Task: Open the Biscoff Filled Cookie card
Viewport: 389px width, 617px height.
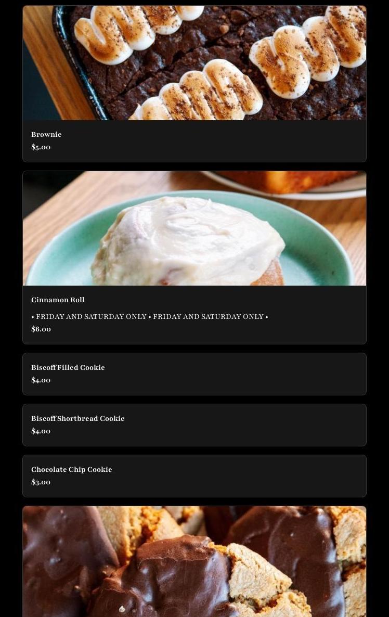Action: 194,374
